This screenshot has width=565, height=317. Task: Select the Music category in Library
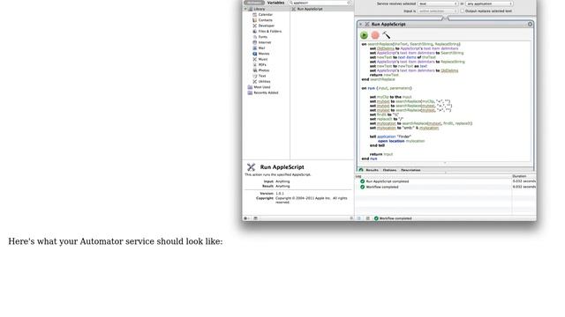[263, 59]
